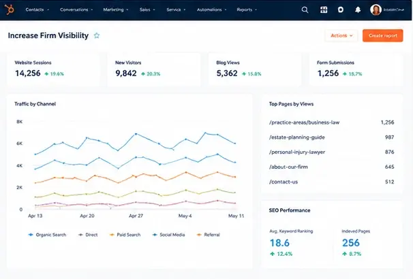Open the user avatar profile menu

tap(376, 10)
